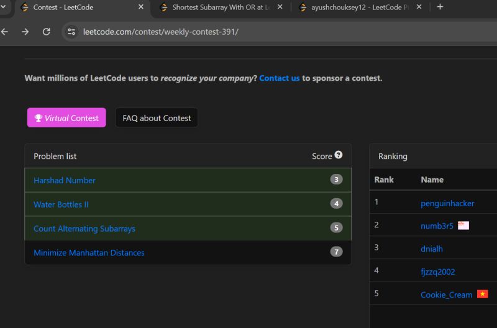Click the browser reload icon

point(46,32)
